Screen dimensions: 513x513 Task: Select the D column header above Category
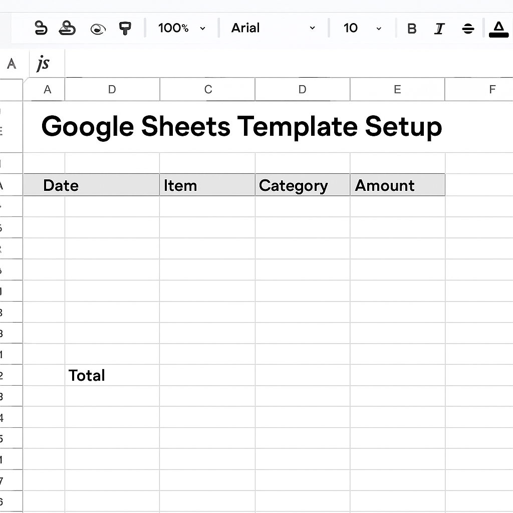303,89
